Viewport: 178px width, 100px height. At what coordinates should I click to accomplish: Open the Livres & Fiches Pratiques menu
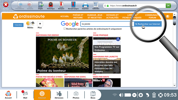pyautogui.click(x=132, y=16)
